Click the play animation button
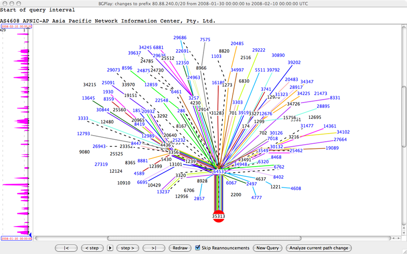 point(111,248)
